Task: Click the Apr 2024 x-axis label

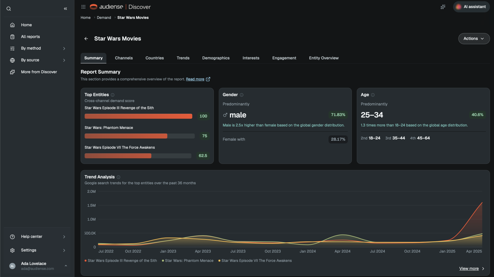Action: (342, 251)
